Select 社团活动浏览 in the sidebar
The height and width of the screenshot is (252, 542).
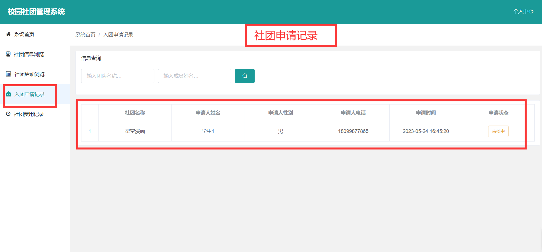(35, 74)
